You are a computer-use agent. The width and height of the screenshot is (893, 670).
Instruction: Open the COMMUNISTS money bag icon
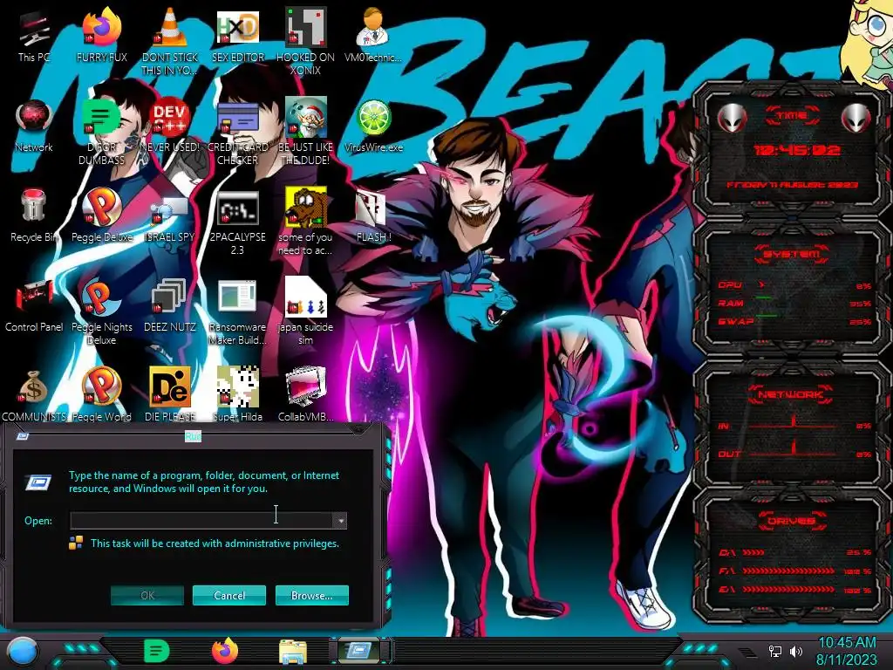tap(34, 395)
